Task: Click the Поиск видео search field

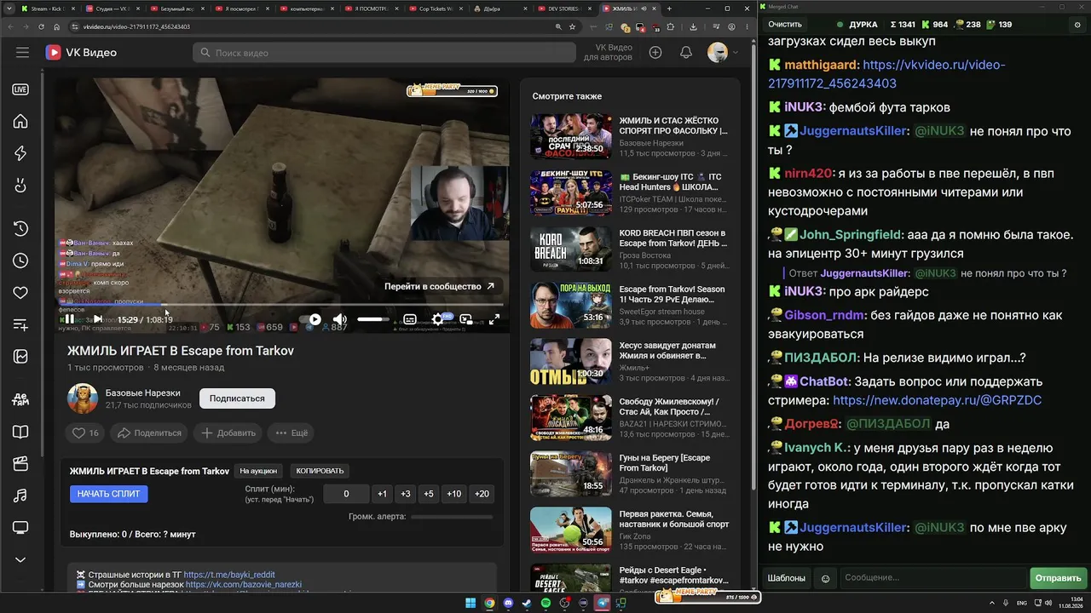Action: [x=384, y=53]
